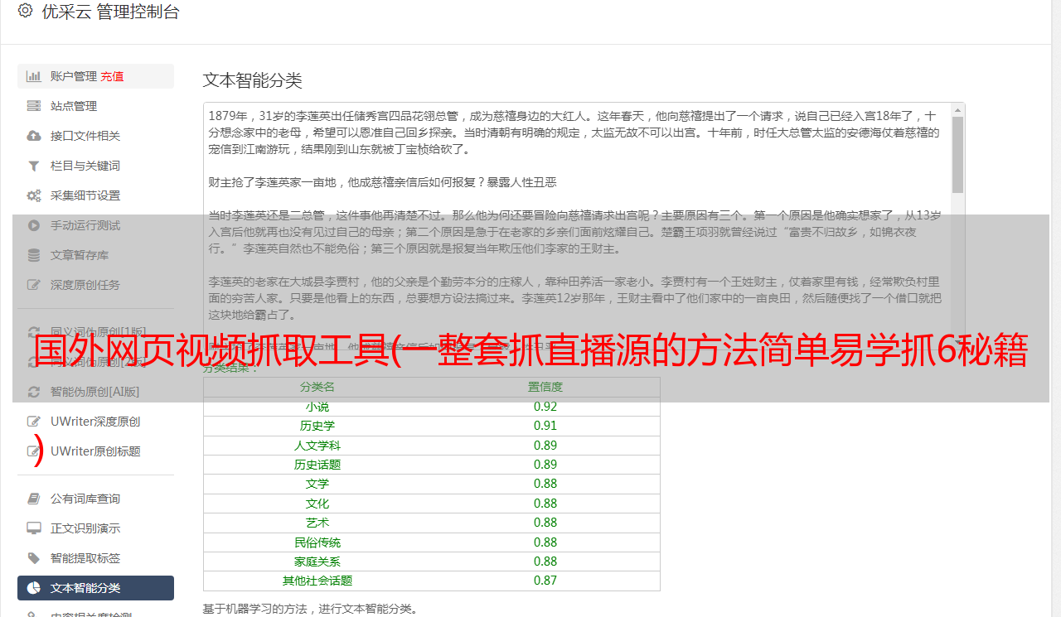Click the text area scrollbar up arrow
The image size is (1061, 617).
tap(957, 110)
